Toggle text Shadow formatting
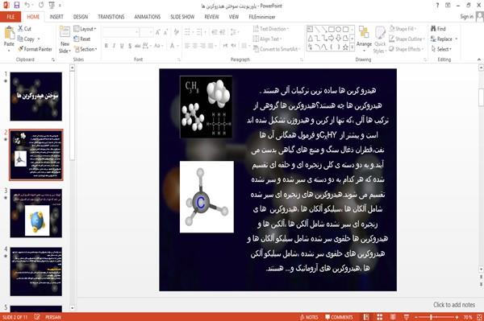Viewport: 484px width, 321px height. tap(130, 46)
